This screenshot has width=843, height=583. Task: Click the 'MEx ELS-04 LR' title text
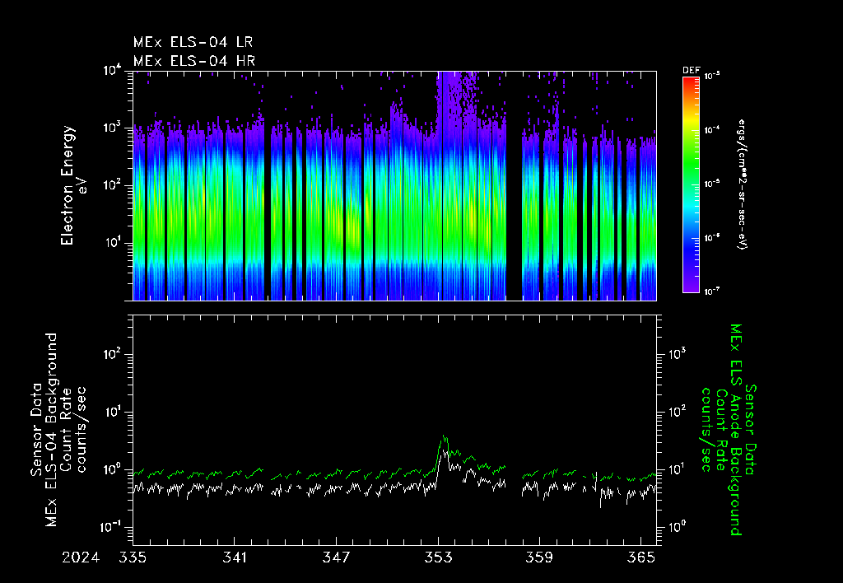[193, 42]
